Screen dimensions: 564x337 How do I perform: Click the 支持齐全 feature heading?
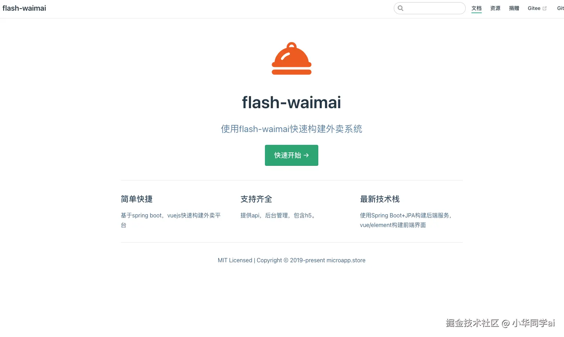click(256, 199)
